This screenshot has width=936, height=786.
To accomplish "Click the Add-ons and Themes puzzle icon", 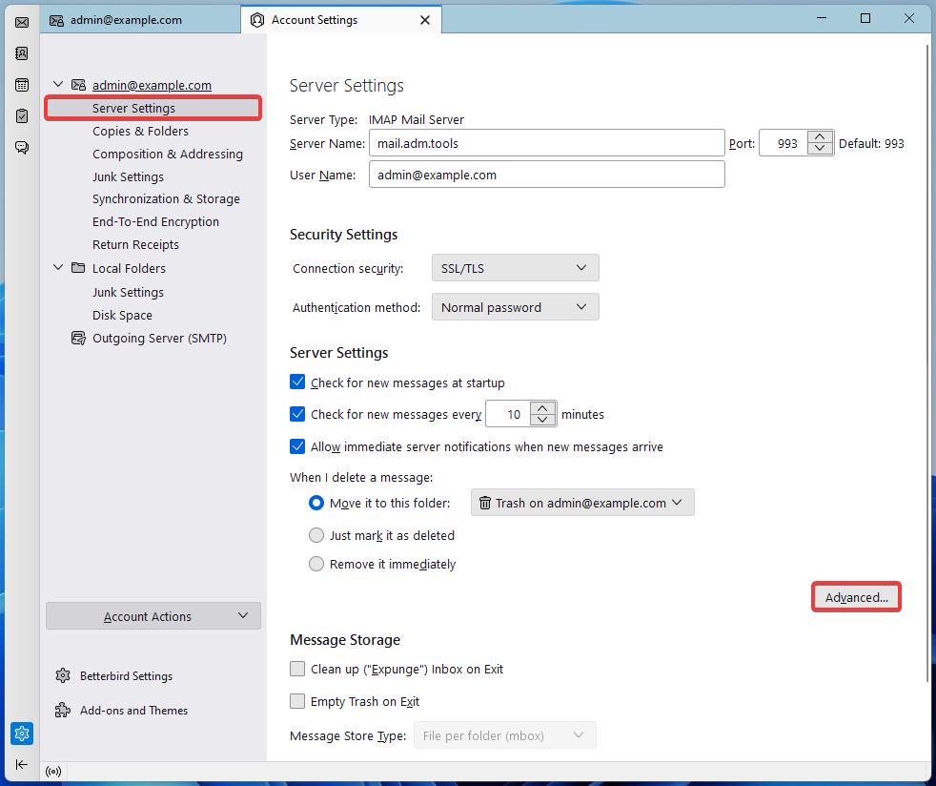I will [63, 711].
